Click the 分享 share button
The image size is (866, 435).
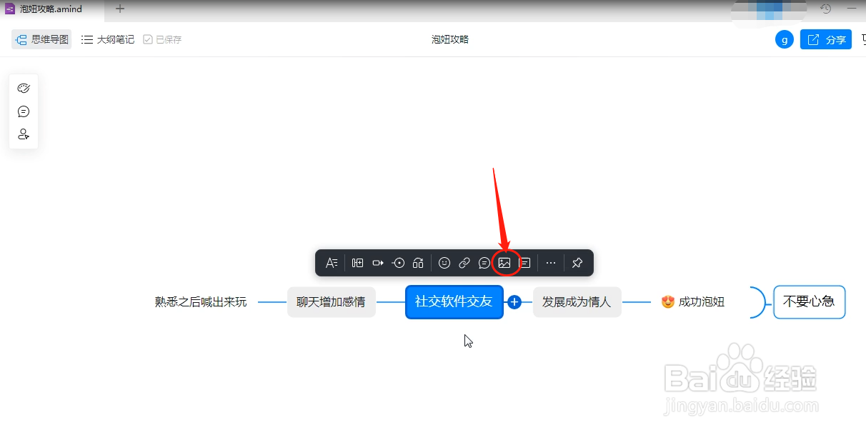tap(825, 39)
